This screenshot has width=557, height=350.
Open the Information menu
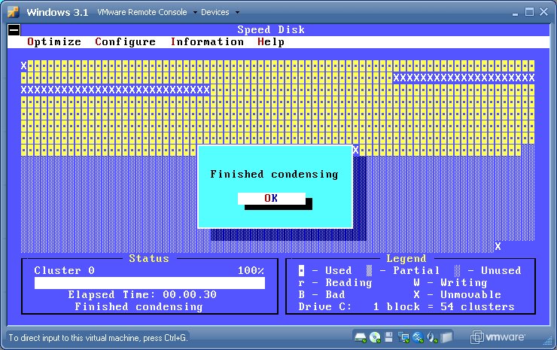coord(207,42)
